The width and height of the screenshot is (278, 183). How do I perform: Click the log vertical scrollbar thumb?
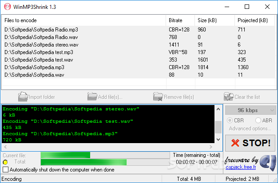[x=218, y=127]
